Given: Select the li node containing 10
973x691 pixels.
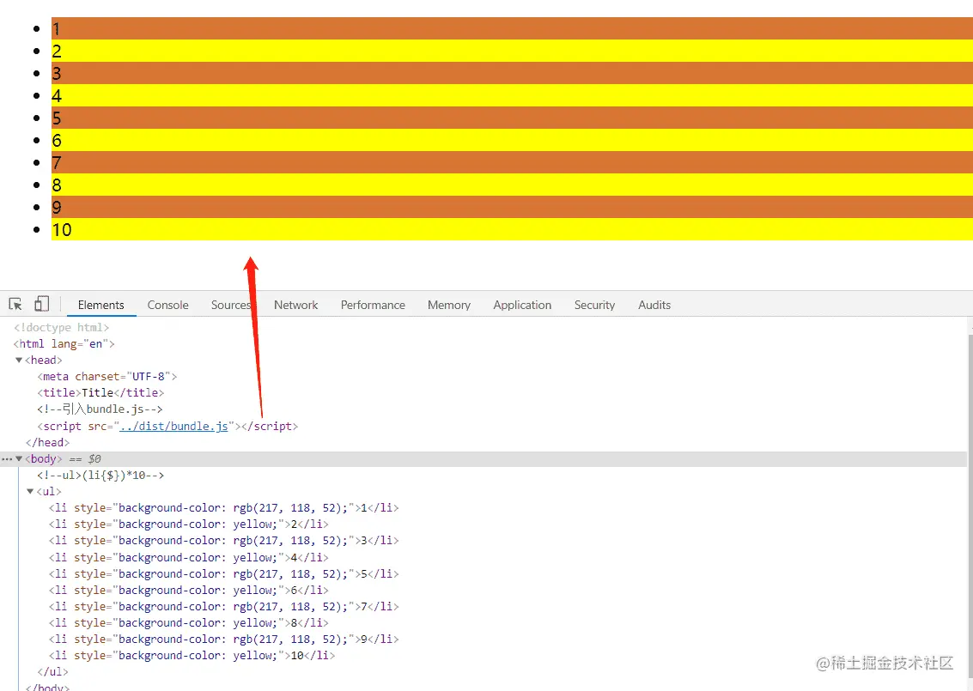Looking at the screenshot, I should tap(192, 655).
